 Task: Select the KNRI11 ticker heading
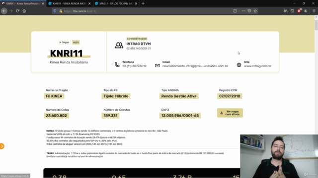click(66, 53)
